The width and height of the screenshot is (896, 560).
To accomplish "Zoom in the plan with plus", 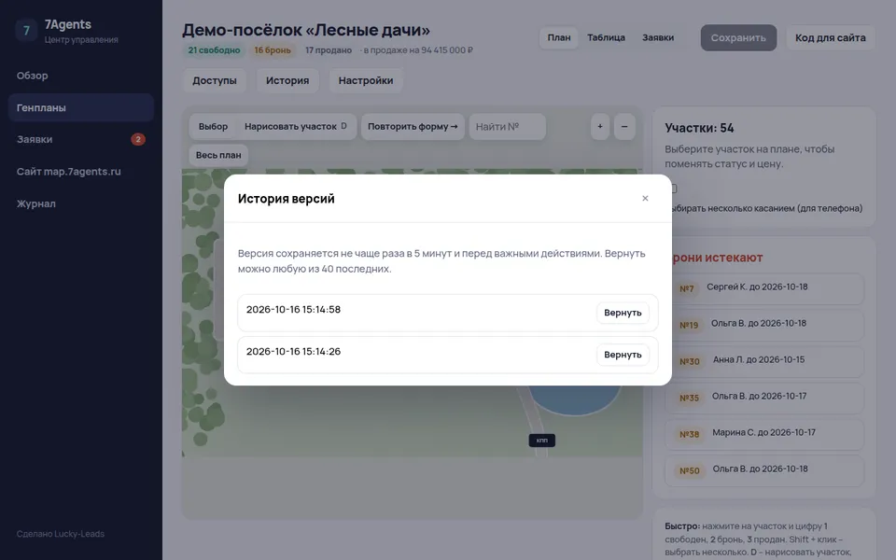I will 600,126.
